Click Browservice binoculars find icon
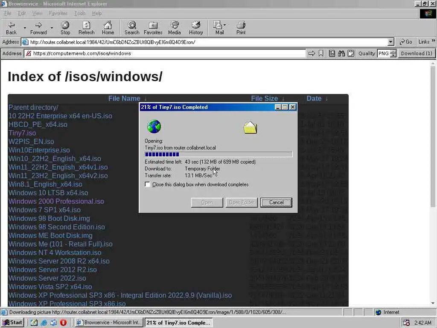 (x=341, y=53)
